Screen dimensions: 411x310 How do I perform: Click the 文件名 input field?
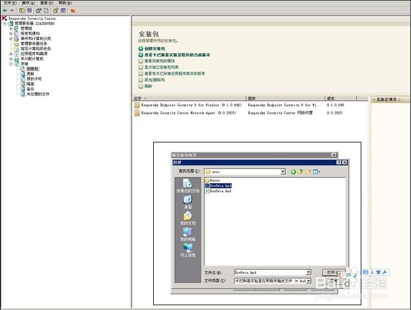(270, 272)
